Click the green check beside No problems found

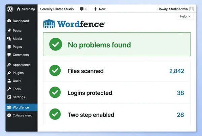(x=56, y=44)
